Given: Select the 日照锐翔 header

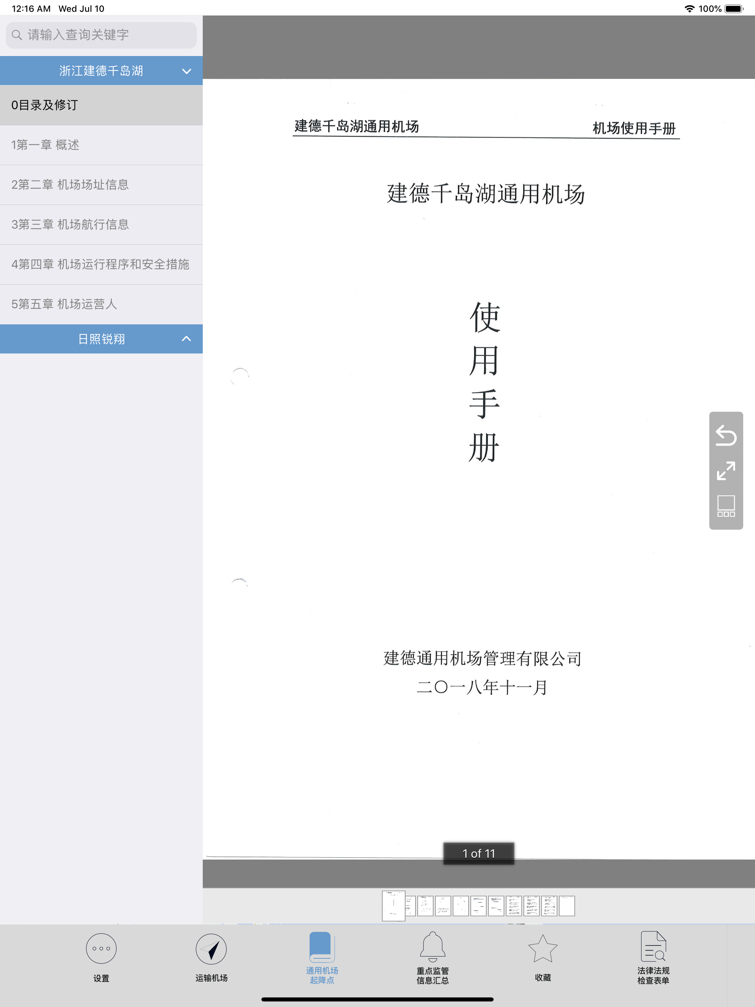Looking at the screenshot, I should [101, 339].
